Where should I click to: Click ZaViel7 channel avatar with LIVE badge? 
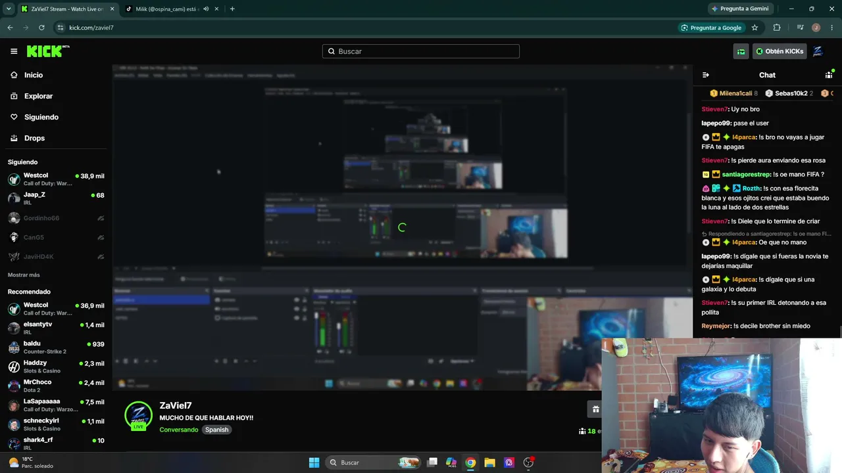point(138,416)
